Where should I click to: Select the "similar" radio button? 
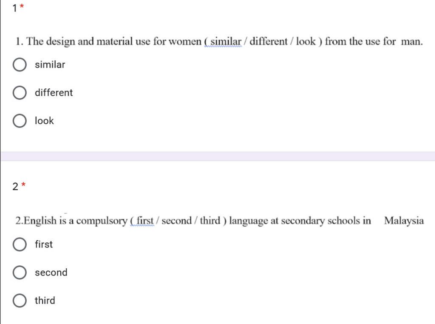point(20,65)
